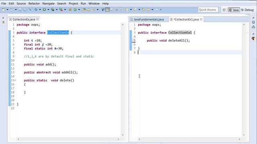Close the CollectionEx.java tab

coord(37,19)
